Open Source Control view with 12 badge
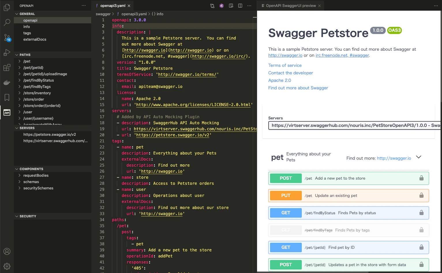 (7, 37)
